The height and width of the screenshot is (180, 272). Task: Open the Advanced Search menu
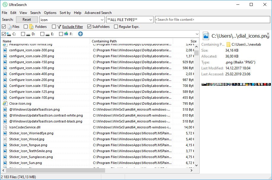(x=98, y=13)
